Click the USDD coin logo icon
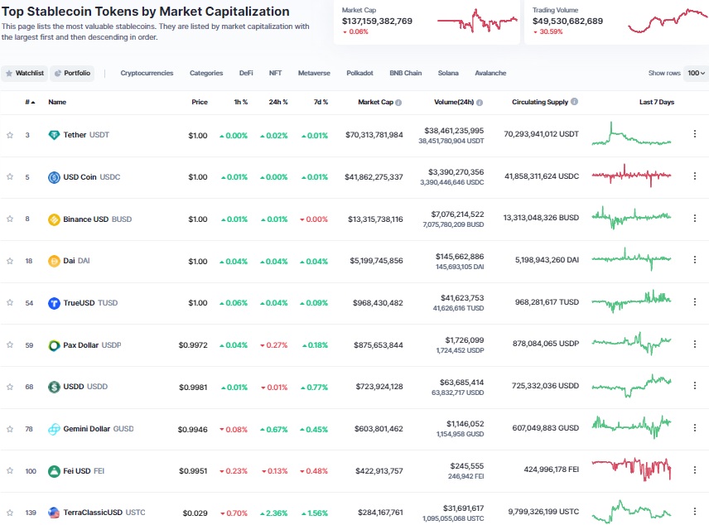 coord(54,387)
